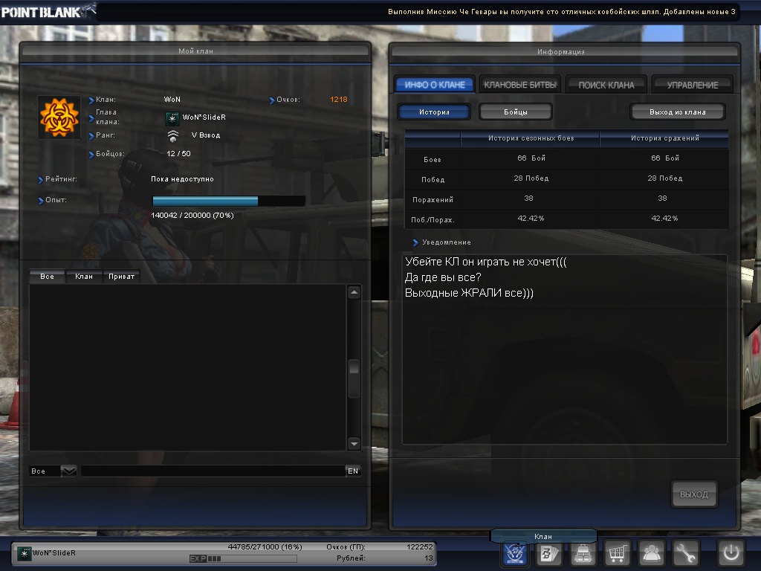Image resolution: width=761 pixels, height=571 pixels.
Task: Open the УПРАВЛЕНИЕ tab
Action: coord(692,85)
